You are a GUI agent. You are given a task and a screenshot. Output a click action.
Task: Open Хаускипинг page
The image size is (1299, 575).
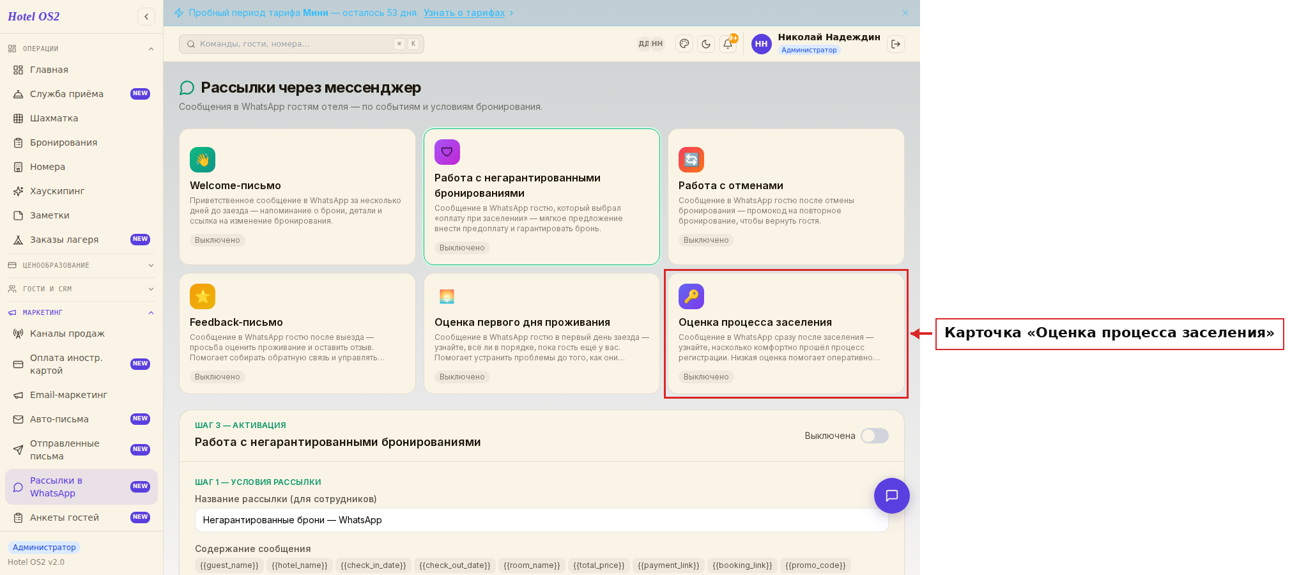[81, 191]
